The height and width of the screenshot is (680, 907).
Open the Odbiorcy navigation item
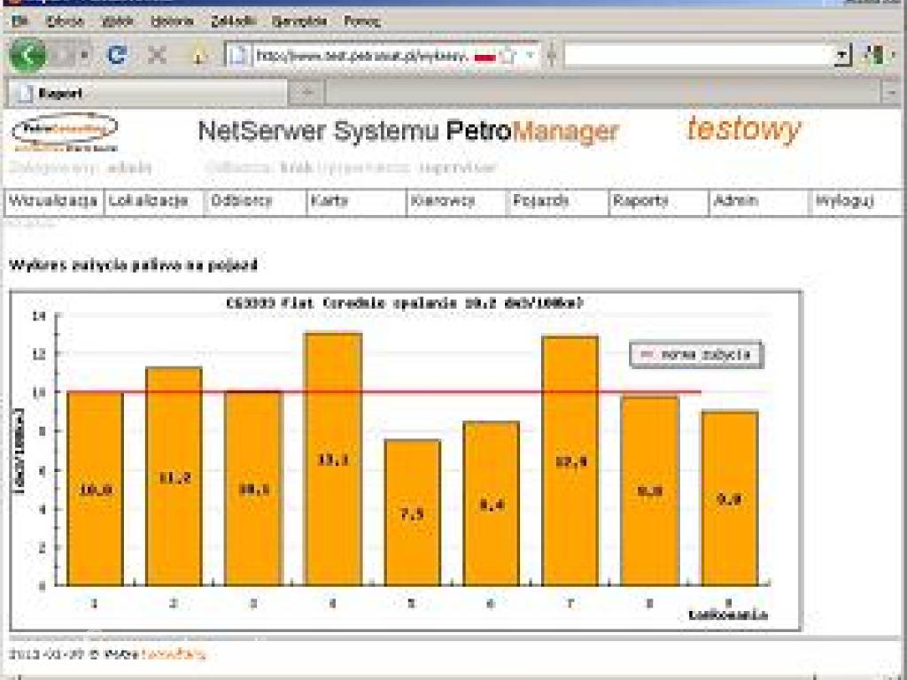254,201
